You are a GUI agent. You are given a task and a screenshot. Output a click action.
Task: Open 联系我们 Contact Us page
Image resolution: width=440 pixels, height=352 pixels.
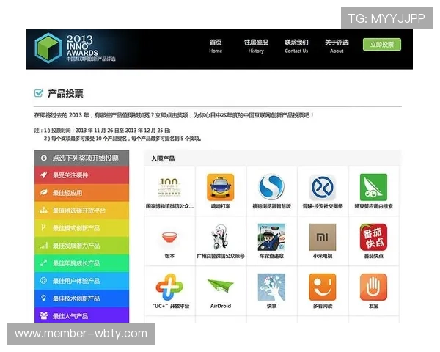(x=296, y=46)
